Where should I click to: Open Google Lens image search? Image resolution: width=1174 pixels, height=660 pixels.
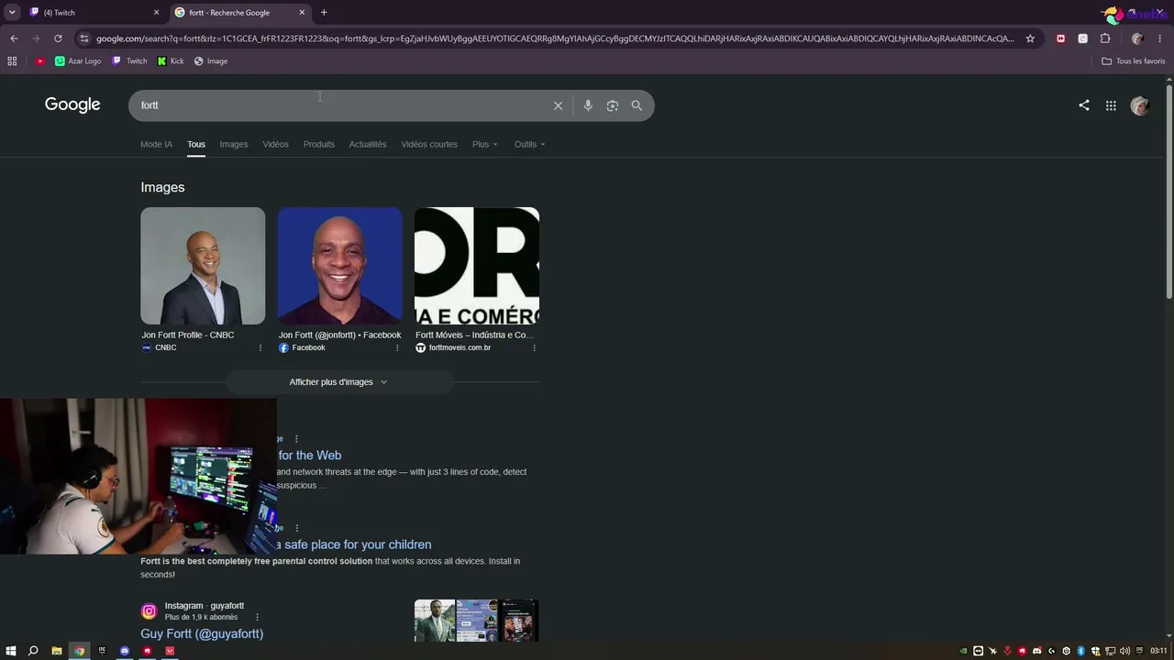(x=613, y=105)
